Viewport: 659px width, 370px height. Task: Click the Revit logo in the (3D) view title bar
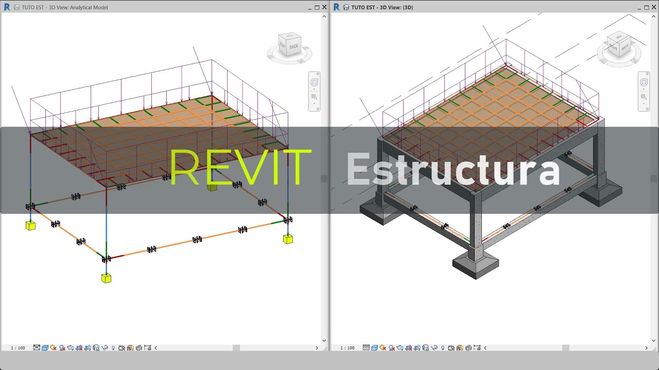[x=336, y=7]
